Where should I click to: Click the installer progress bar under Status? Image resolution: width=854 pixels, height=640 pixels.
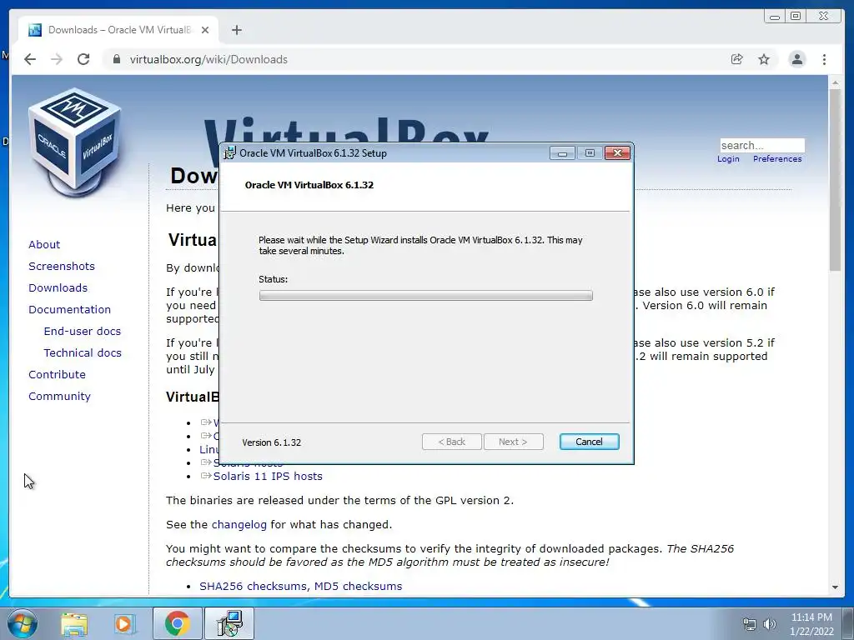coord(426,296)
